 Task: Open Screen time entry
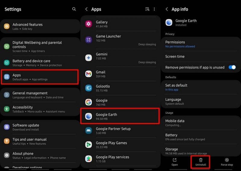tap(201, 56)
